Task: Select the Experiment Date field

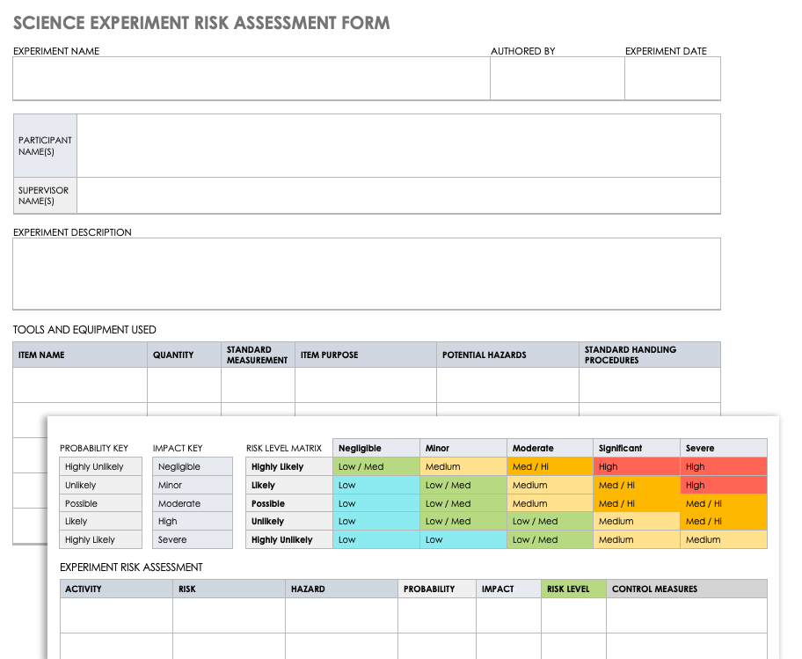Action: (x=672, y=79)
